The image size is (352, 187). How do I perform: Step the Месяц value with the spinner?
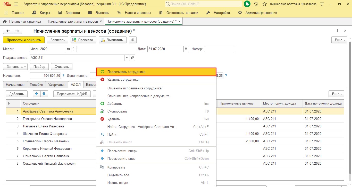[x=74, y=49]
